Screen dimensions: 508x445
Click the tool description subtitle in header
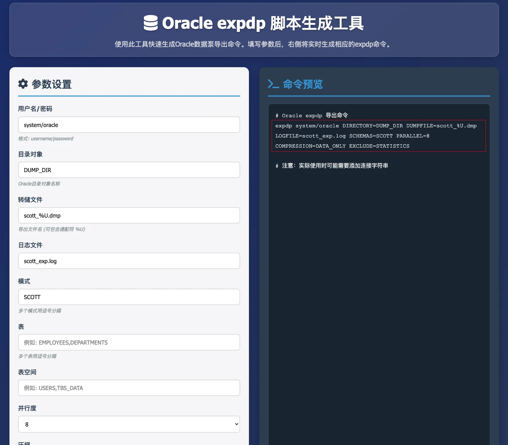pyautogui.click(x=254, y=44)
